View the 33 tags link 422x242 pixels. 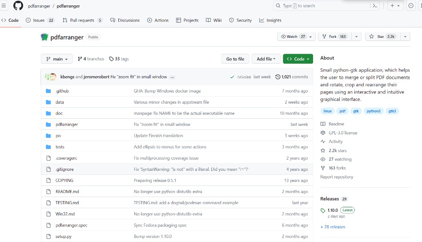[119, 59]
